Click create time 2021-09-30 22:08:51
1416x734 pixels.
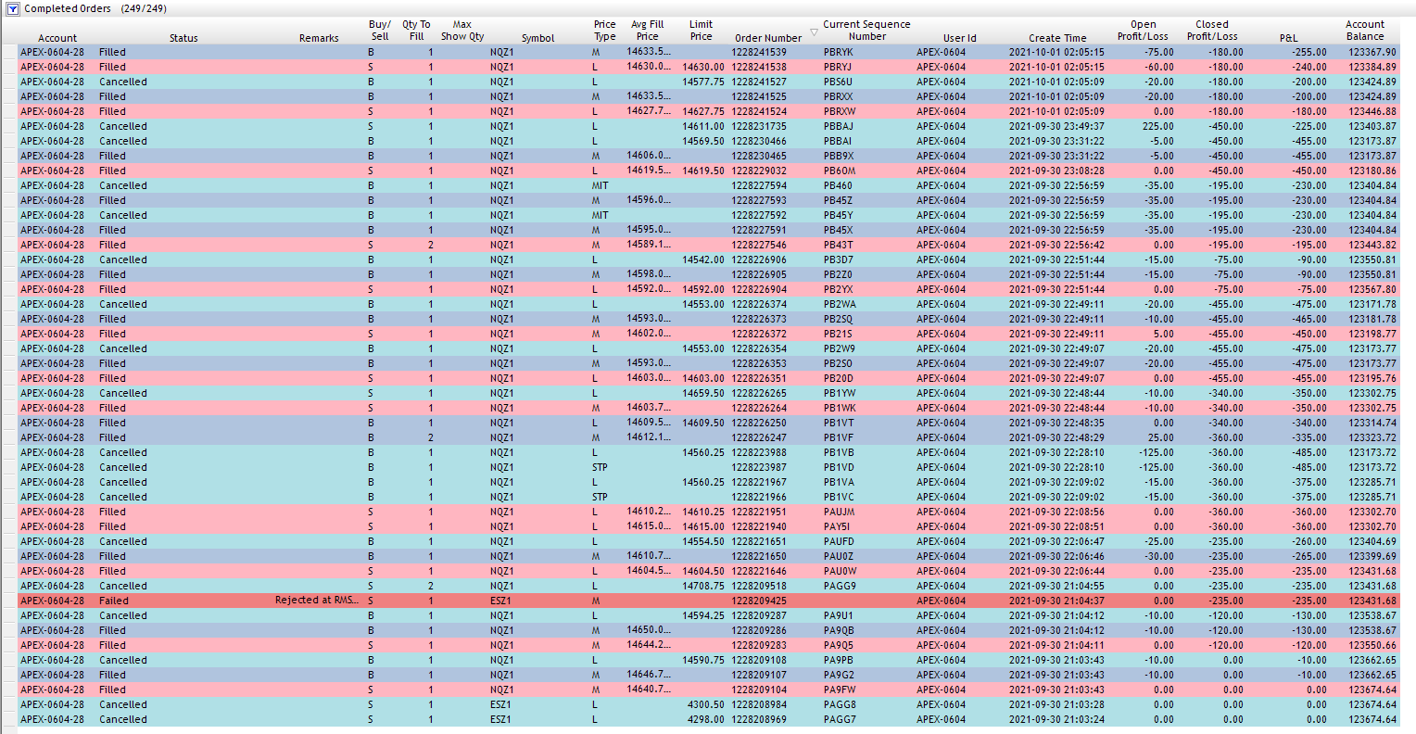pos(1056,526)
